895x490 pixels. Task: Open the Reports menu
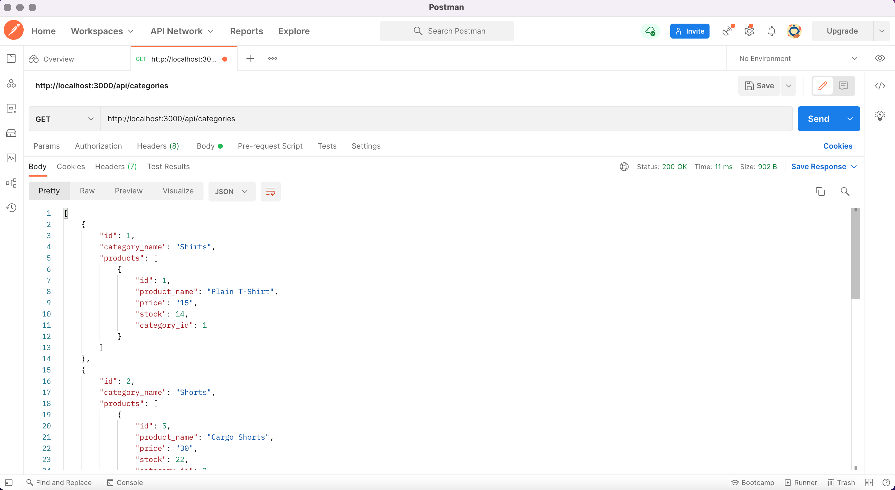[246, 31]
